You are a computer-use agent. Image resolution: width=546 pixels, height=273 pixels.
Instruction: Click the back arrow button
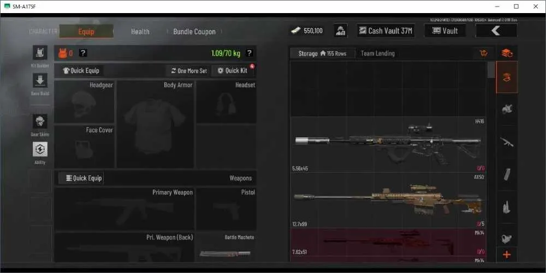(496, 31)
